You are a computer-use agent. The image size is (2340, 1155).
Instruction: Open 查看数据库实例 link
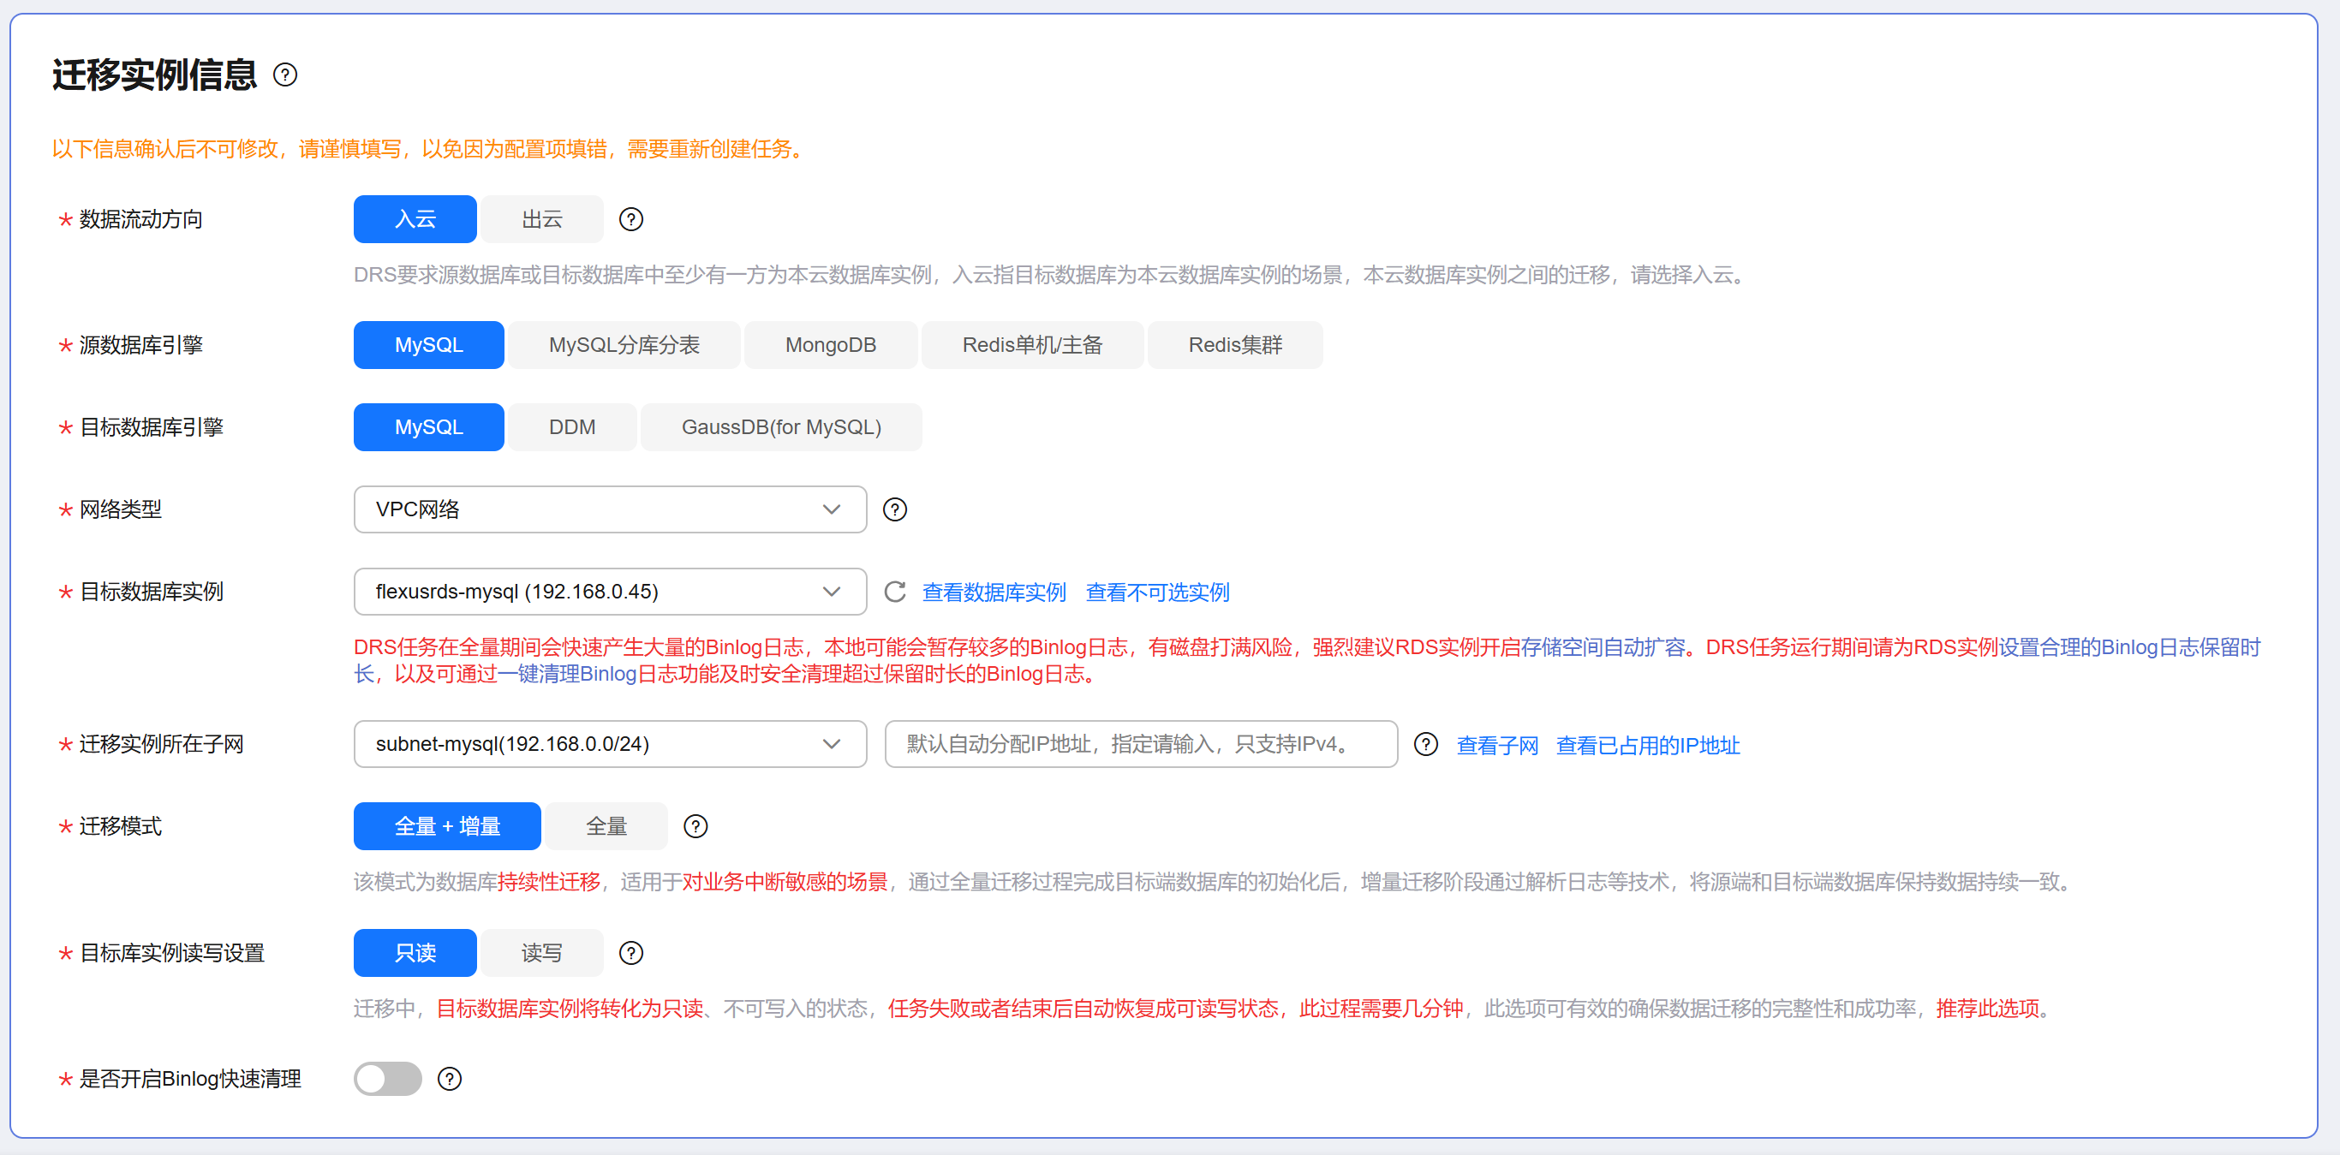tap(994, 593)
